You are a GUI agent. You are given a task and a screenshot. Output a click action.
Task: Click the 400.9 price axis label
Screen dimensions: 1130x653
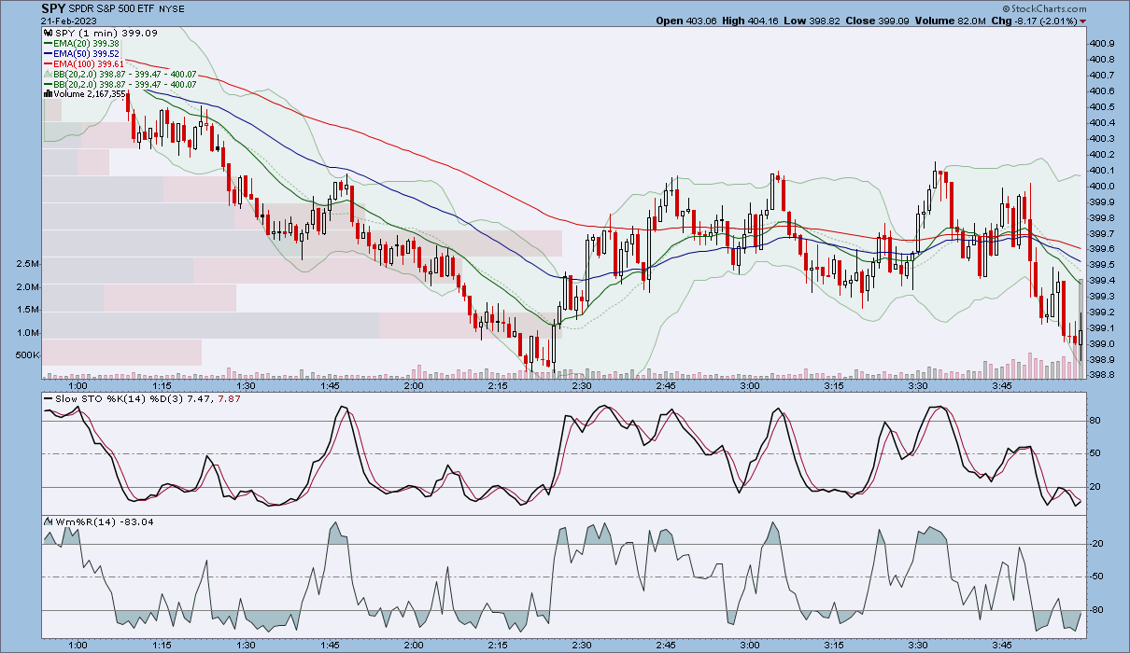[1103, 43]
